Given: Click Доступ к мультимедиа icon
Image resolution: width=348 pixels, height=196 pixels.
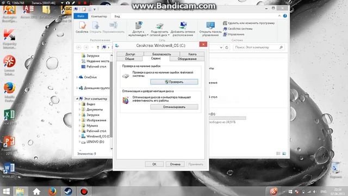Looking at the screenshot, I should point(138,29).
